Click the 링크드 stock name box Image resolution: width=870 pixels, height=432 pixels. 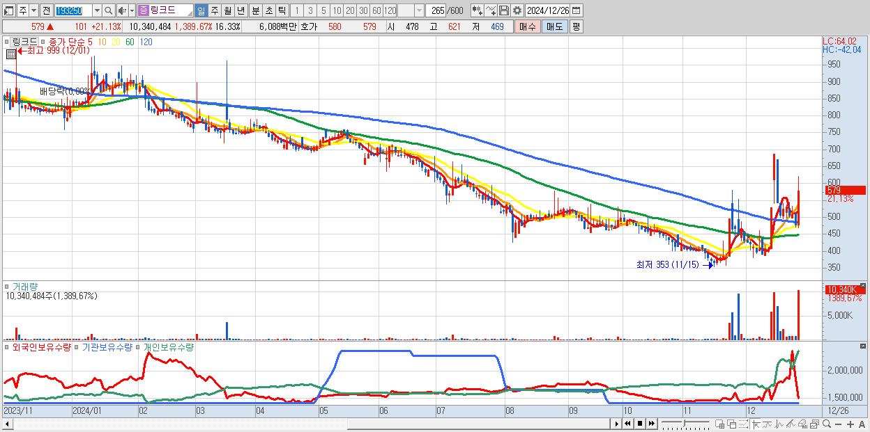(x=165, y=11)
